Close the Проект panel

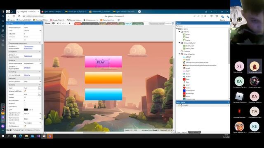click(229, 23)
